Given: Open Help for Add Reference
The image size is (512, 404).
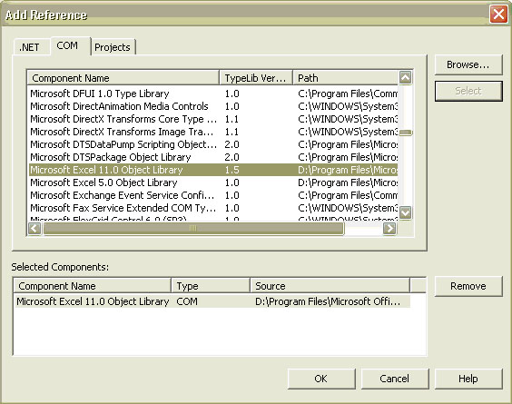Looking at the screenshot, I should tap(468, 379).
